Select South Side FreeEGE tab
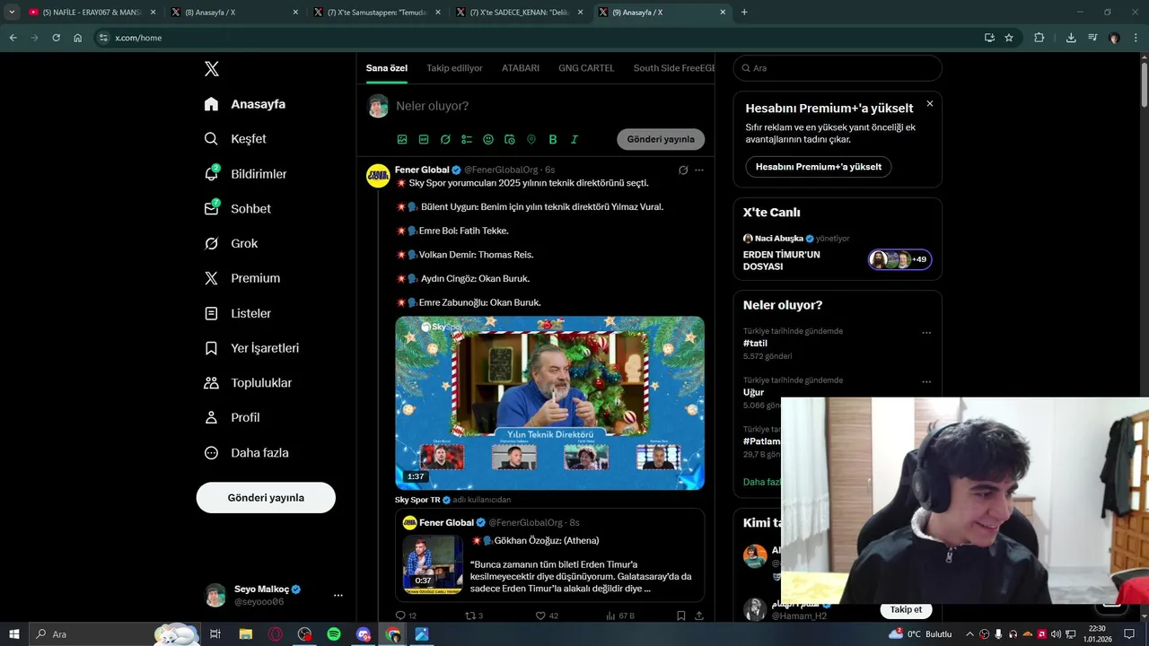This screenshot has width=1149, height=646. tap(674, 68)
